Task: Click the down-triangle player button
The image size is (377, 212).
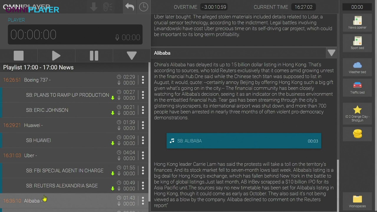Action: 132,56
